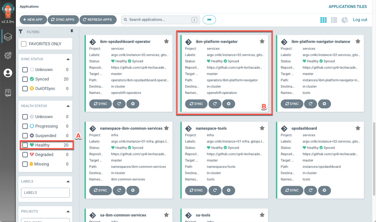Check the Healthy health status filter

pyautogui.click(x=25, y=145)
